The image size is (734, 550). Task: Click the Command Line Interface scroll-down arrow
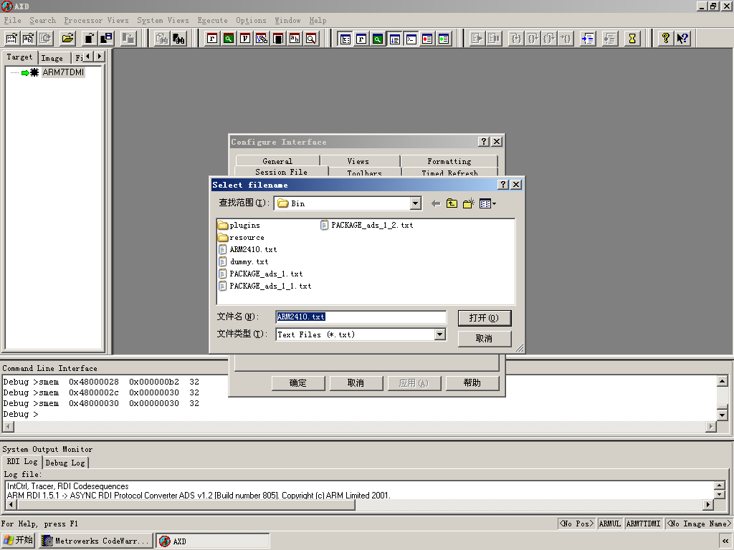tap(723, 415)
